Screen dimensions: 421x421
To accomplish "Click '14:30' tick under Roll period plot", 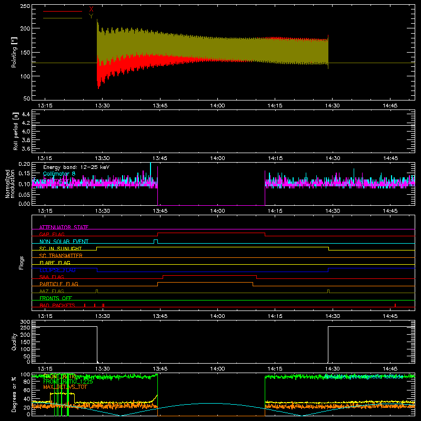I will pos(333,158).
